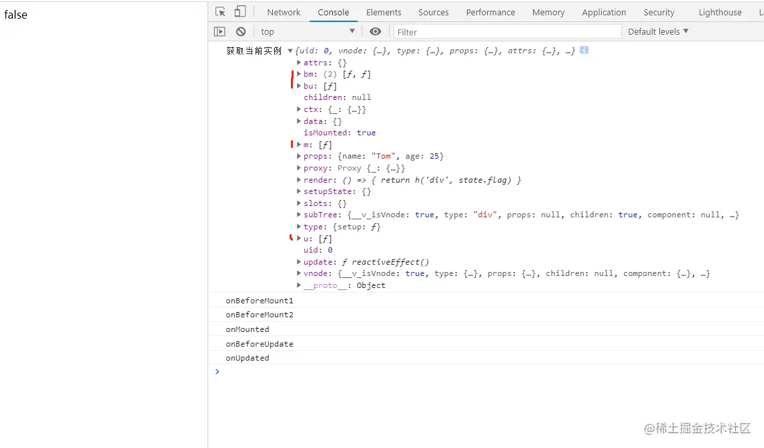This screenshot has width=764, height=448.
Task: Open the Network tab
Action: pyautogui.click(x=284, y=12)
